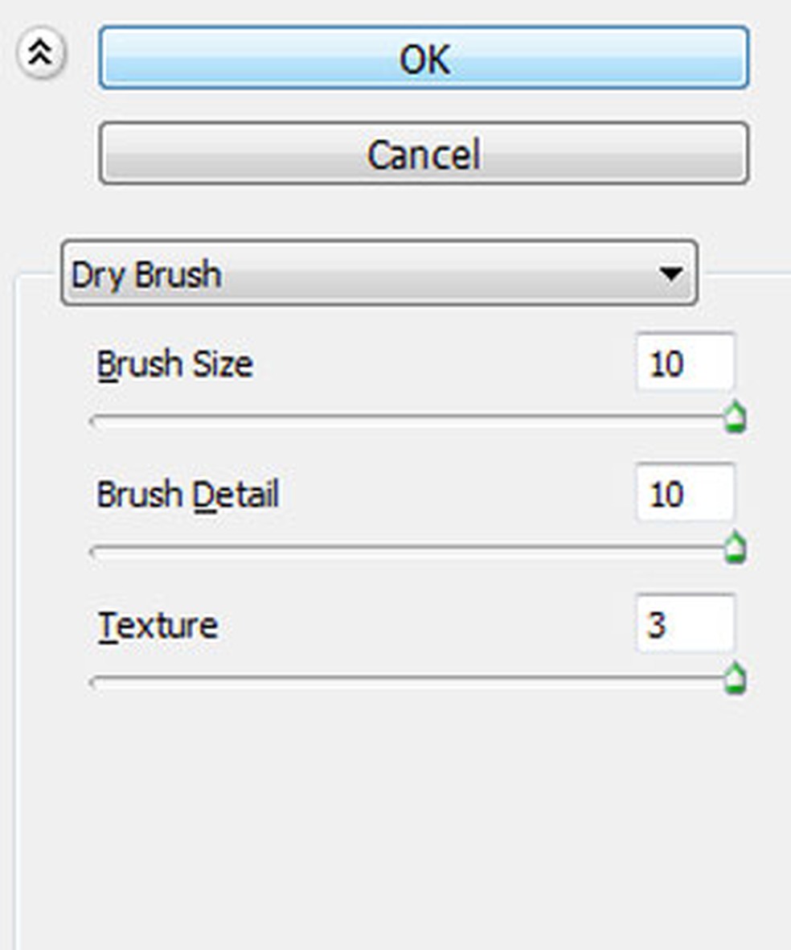Select the Texture value field
Viewport: 791px width, 950px height.
pos(684,623)
